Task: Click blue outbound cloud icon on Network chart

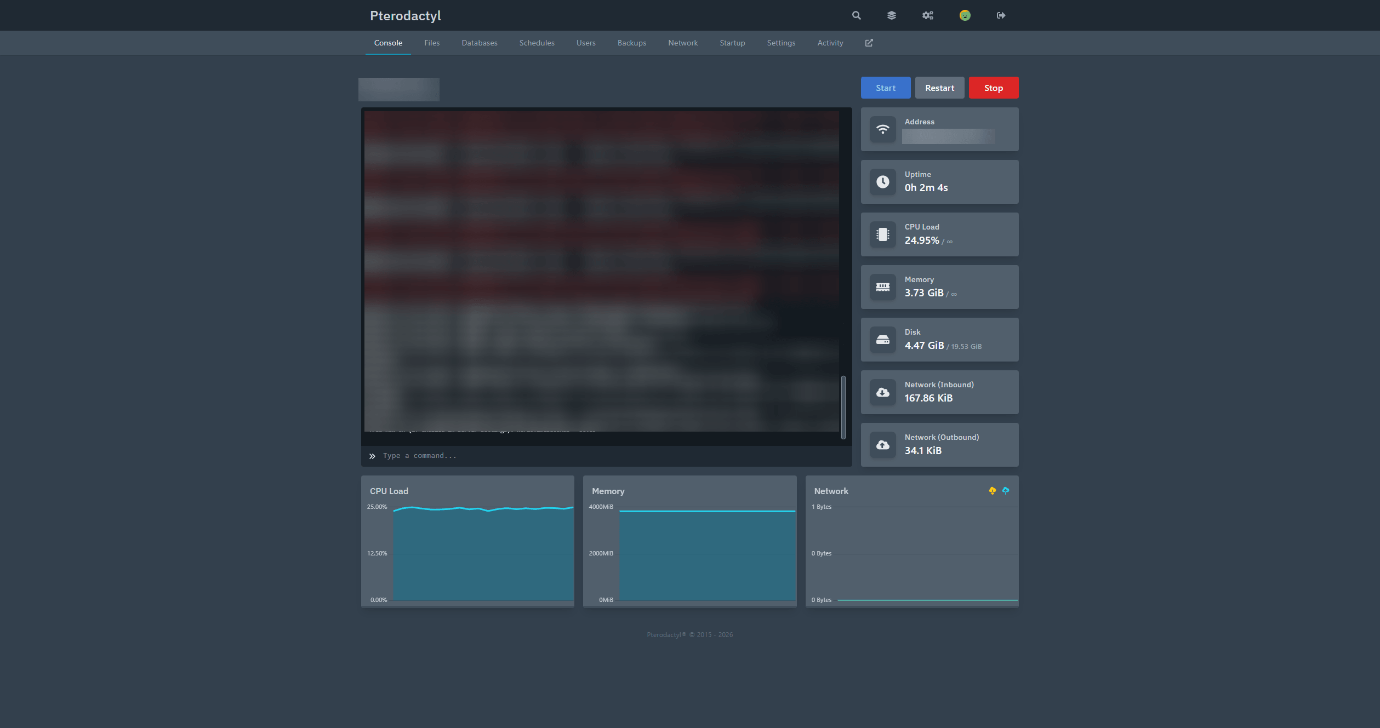Action: [x=1006, y=491]
